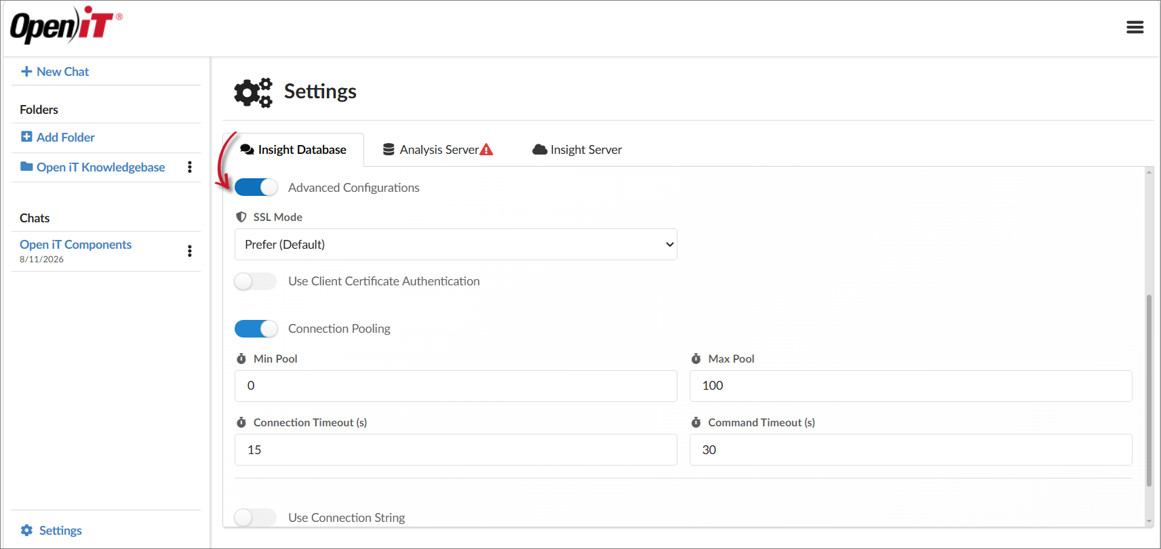Turn off the Connection Pooling toggle
The height and width of the screenshot is (549, 1161).
coord(256,329)
